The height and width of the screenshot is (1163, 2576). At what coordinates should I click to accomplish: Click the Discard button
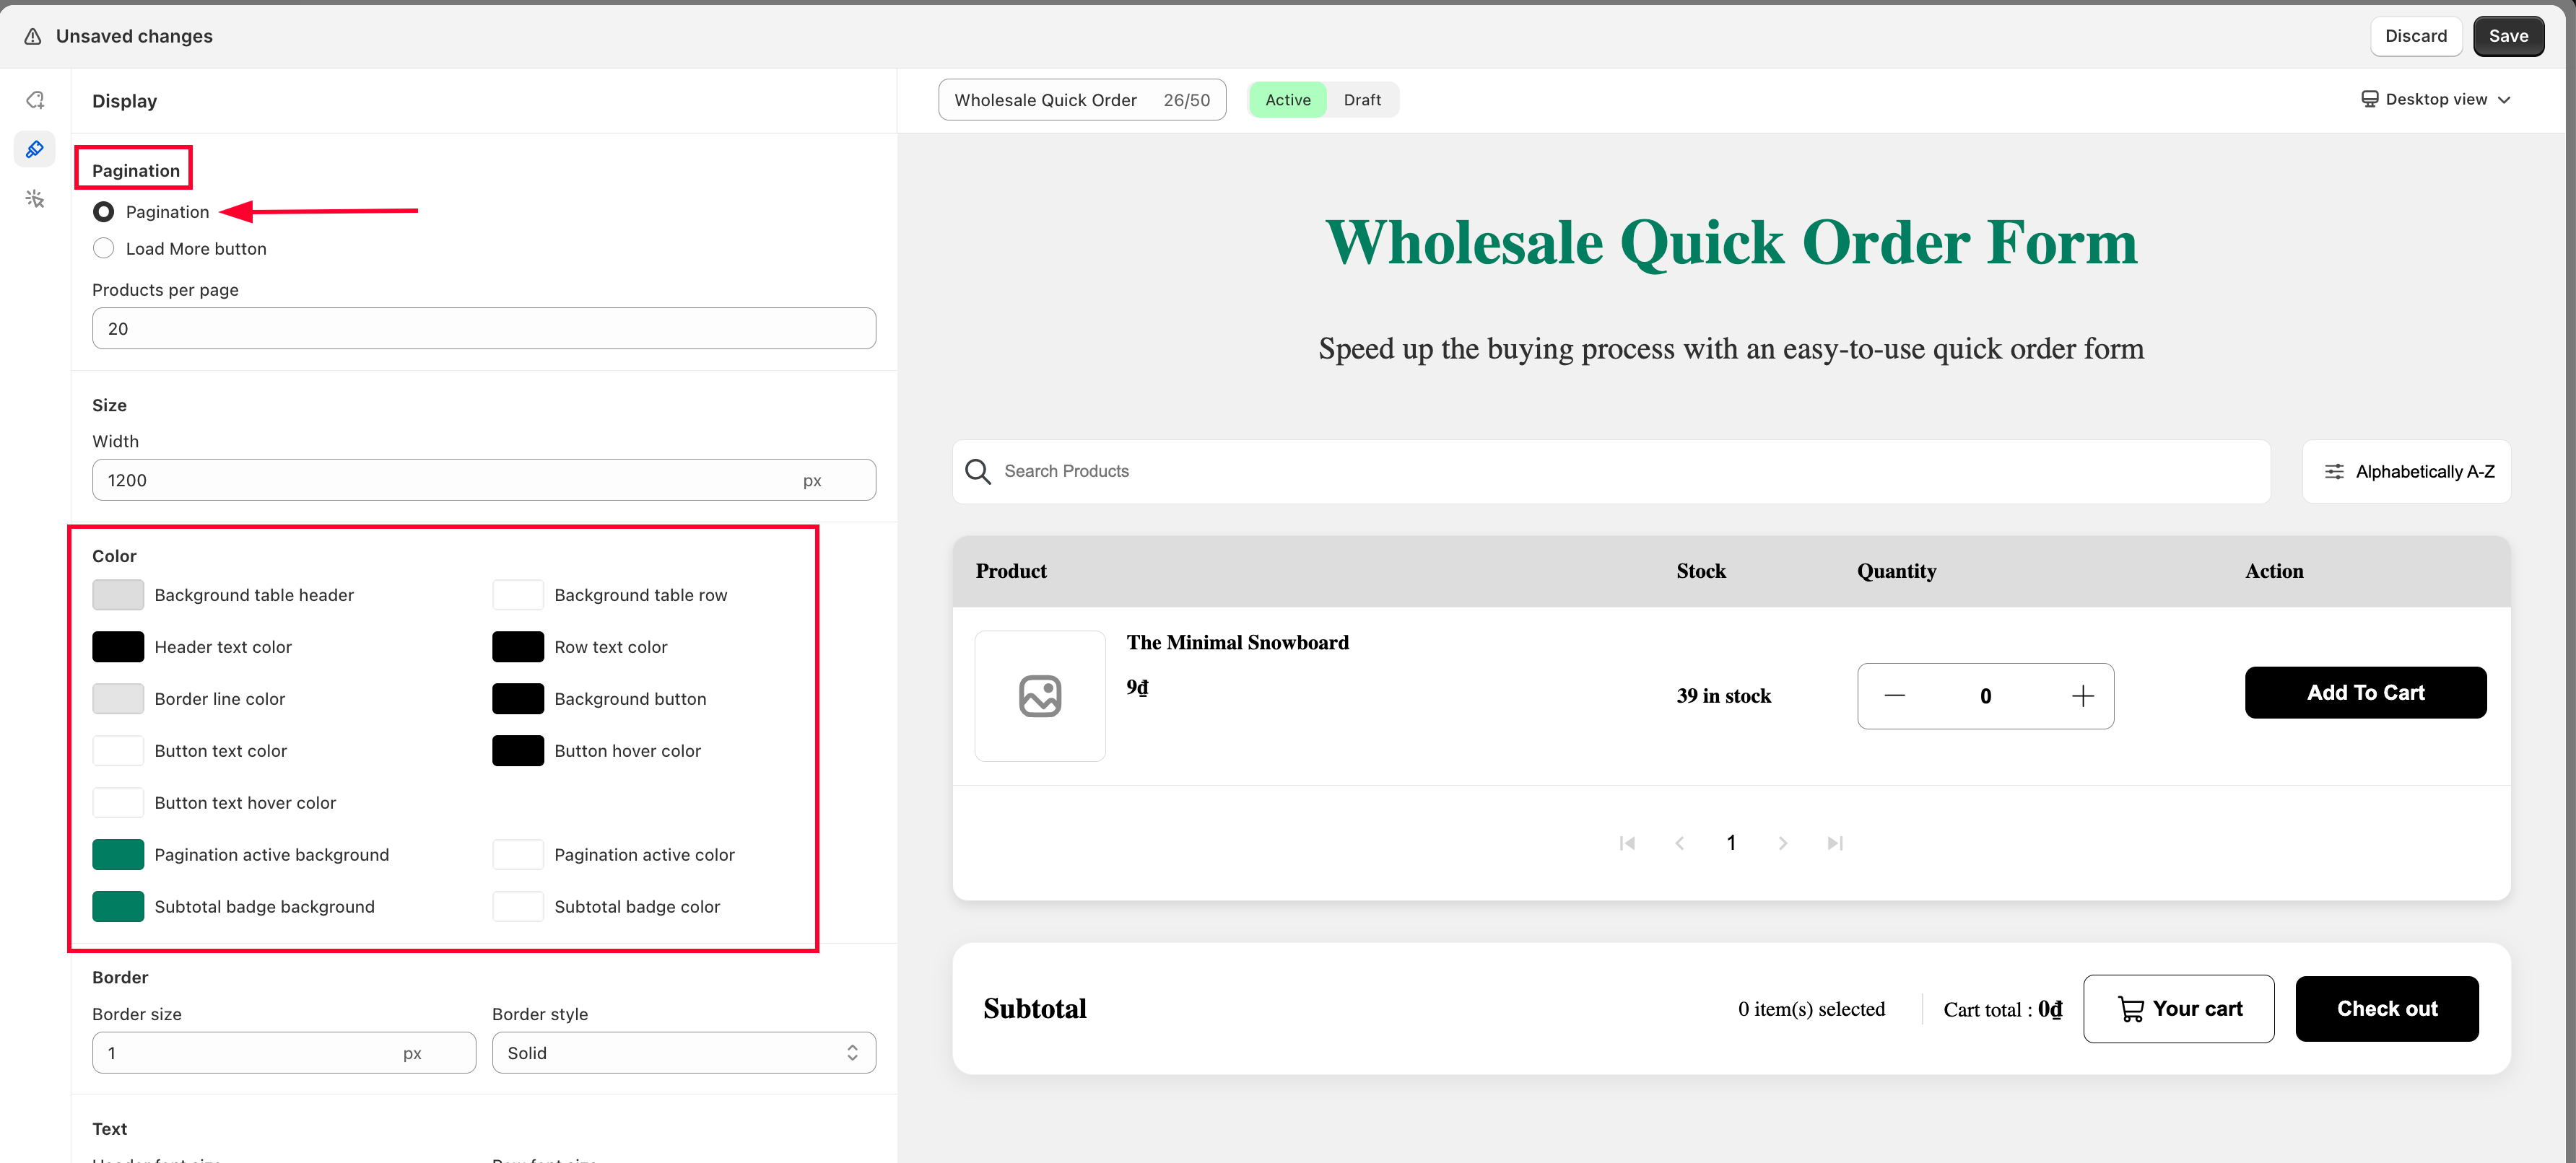coord(2415,36)
